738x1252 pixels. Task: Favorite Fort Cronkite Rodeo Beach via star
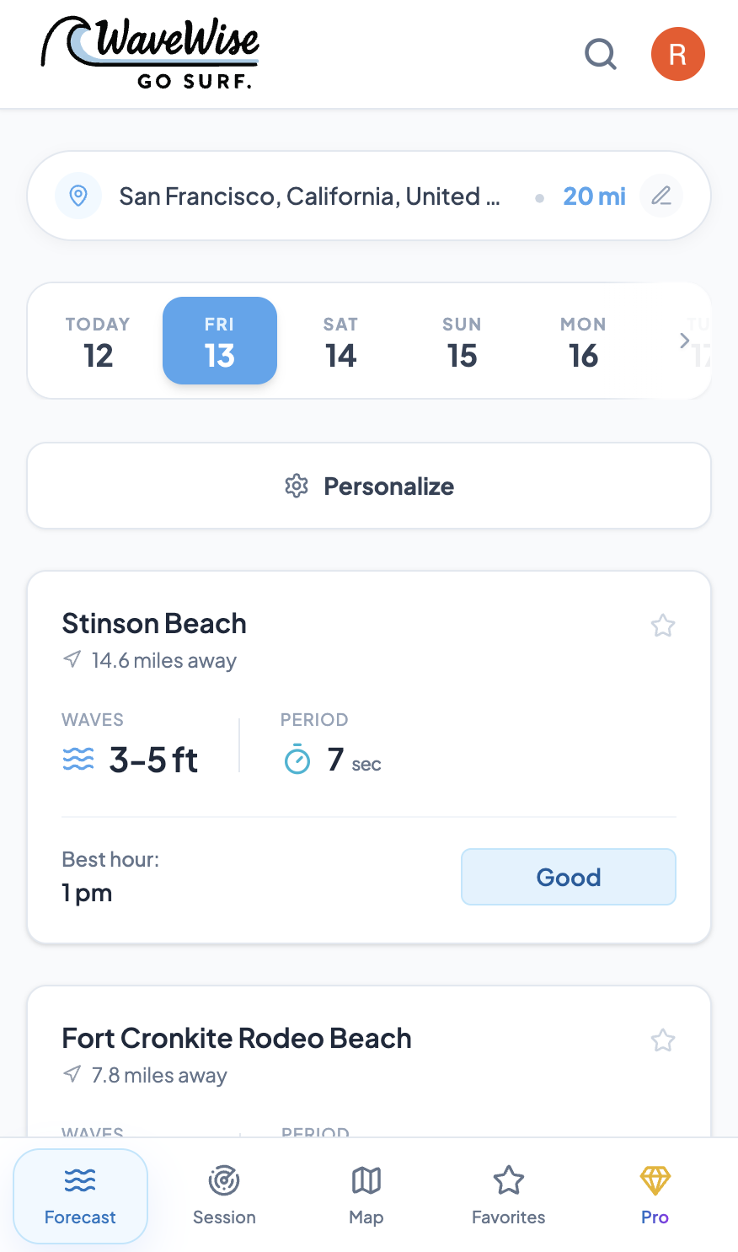pyautogui.click(x=663, y=1040)
